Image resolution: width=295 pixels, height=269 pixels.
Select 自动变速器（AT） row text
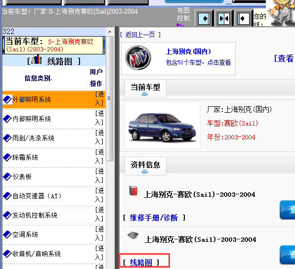37,196
